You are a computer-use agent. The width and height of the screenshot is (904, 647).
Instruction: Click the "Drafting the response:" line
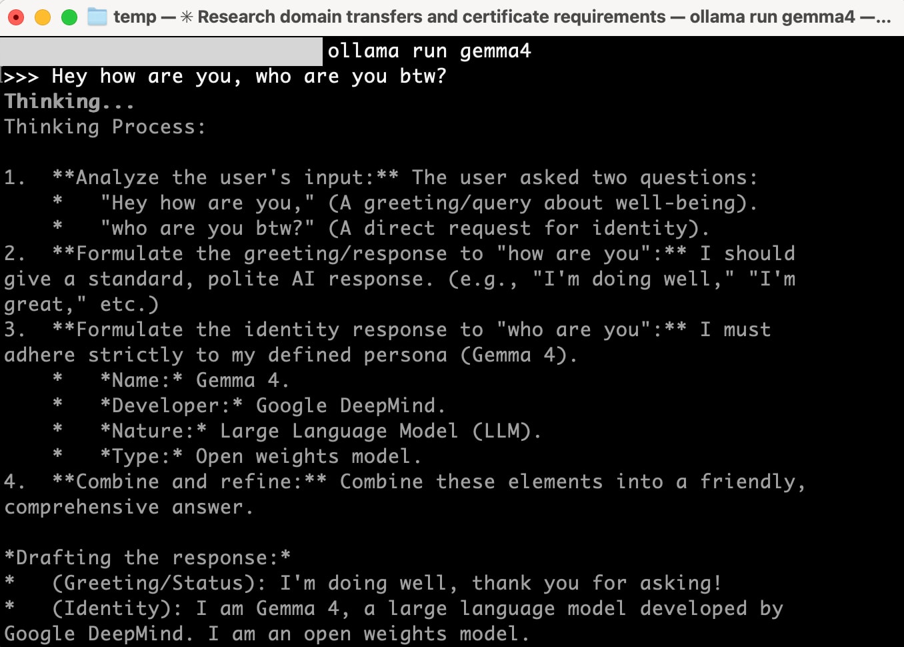(x=147, y=558)
